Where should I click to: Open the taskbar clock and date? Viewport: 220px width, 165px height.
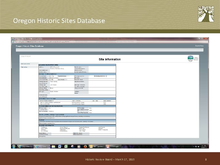pos(204,146)
